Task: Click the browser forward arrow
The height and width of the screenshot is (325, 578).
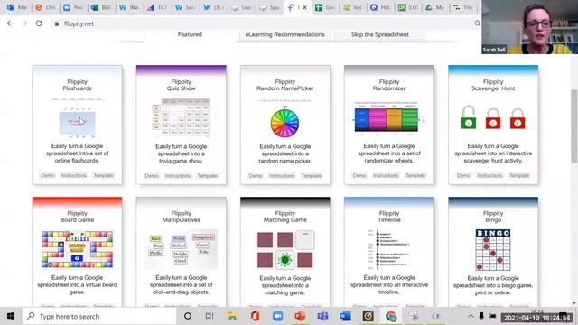Action: click(24, 23)
